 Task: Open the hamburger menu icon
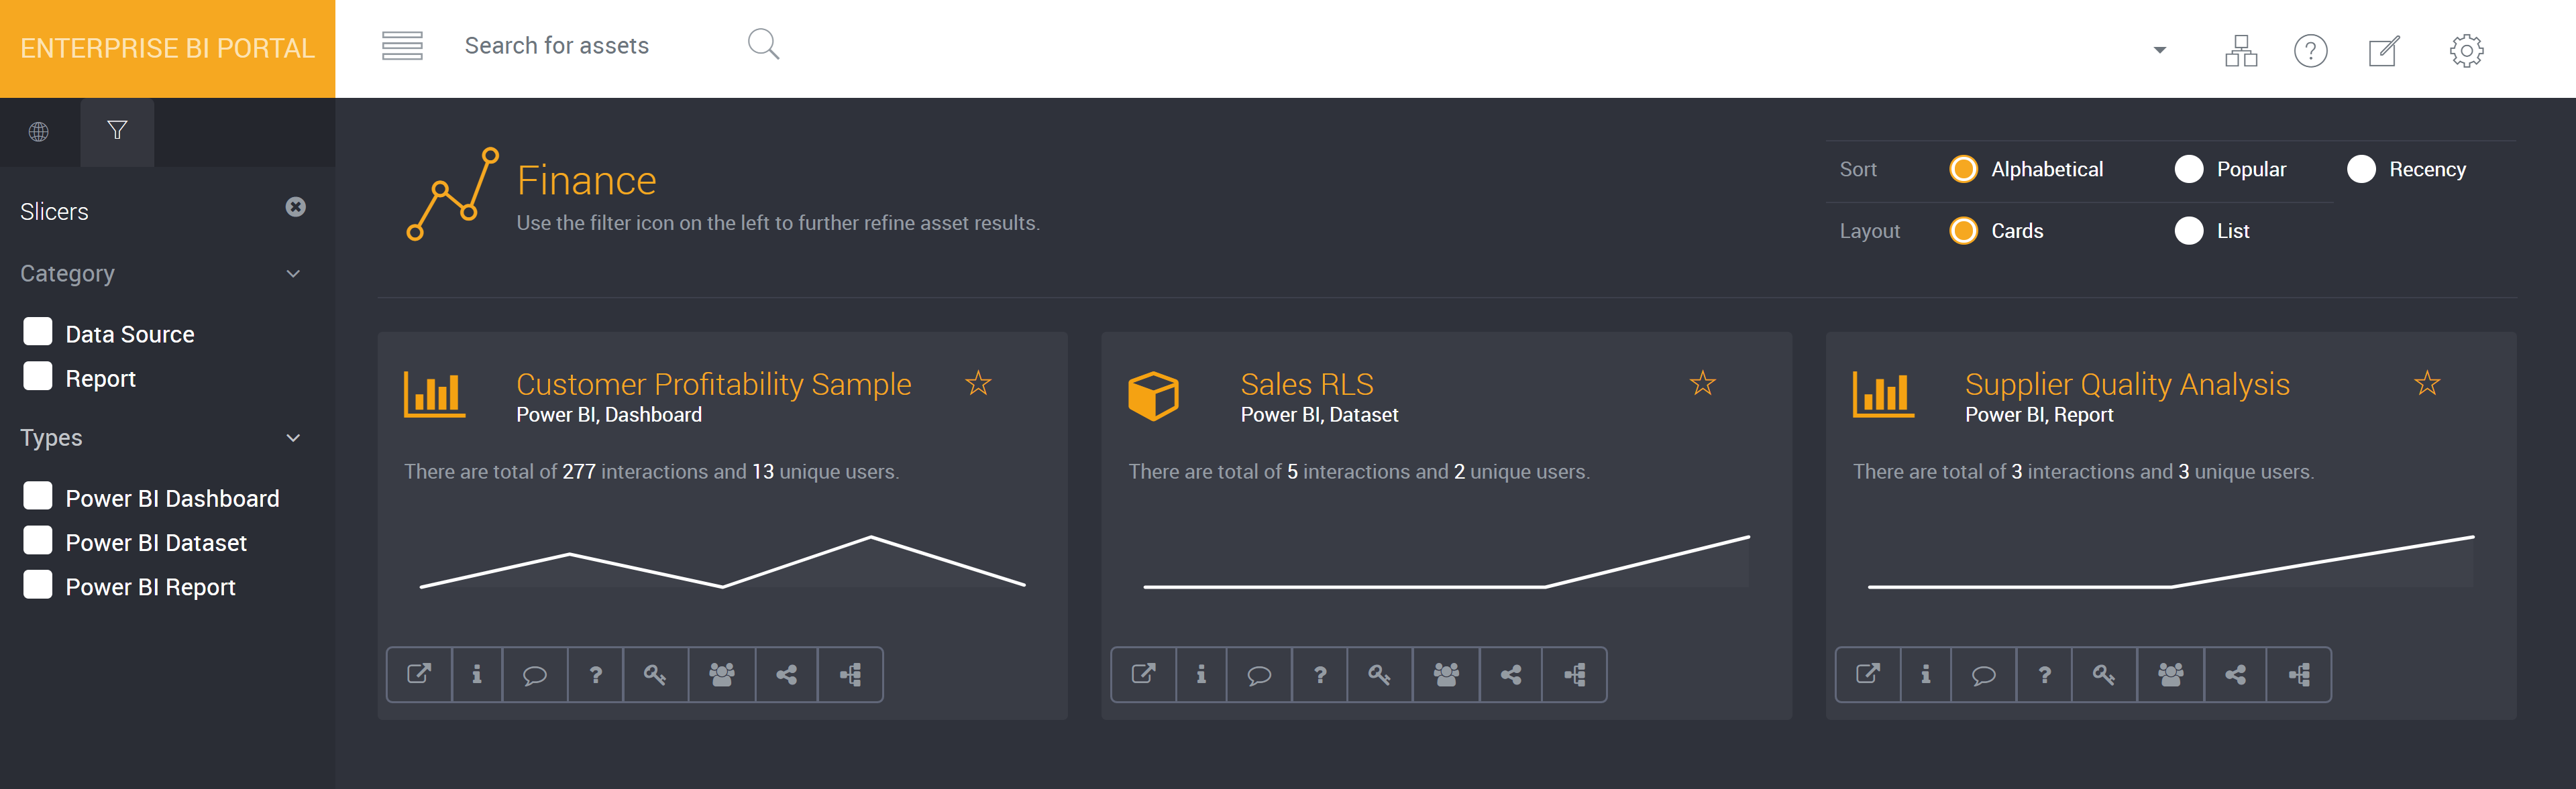pos(402,46)
